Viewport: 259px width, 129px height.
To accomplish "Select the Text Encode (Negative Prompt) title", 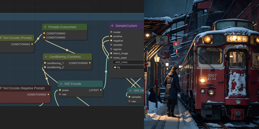I will 22,88.
